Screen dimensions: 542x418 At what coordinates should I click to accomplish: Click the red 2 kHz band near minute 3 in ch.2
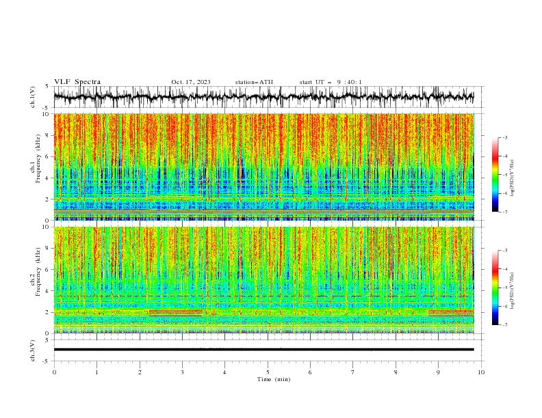pos(176,313)
